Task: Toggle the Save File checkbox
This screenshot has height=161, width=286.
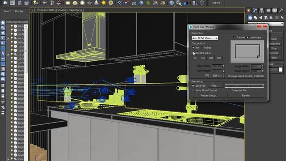Action: (x=193, y=85)
